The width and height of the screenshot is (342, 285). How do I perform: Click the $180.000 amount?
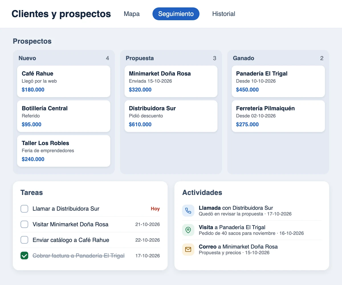click(x=33, y=89)
